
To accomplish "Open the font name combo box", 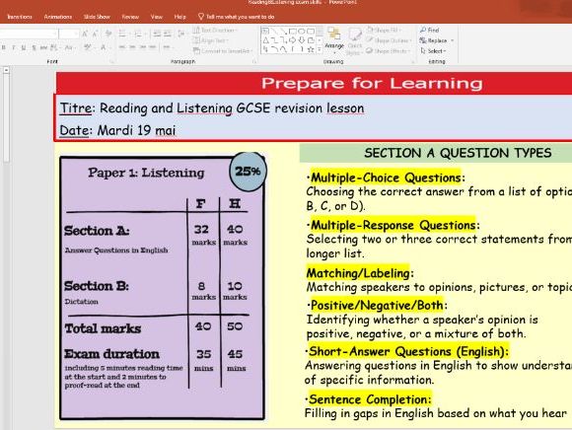I will click(x=29, y=34).
